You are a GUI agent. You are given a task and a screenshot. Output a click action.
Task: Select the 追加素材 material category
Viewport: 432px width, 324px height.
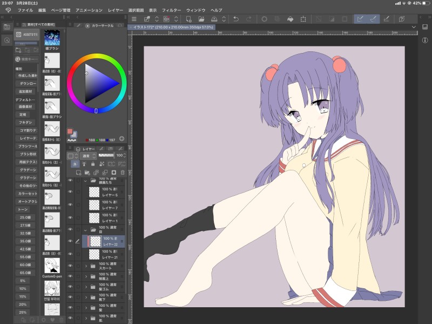point(26,91)
